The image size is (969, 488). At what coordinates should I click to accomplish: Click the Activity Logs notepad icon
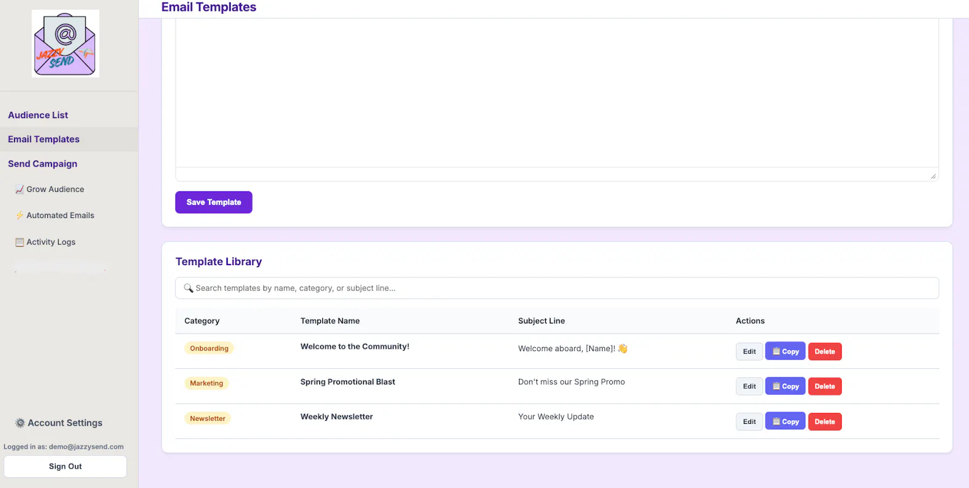19,242
